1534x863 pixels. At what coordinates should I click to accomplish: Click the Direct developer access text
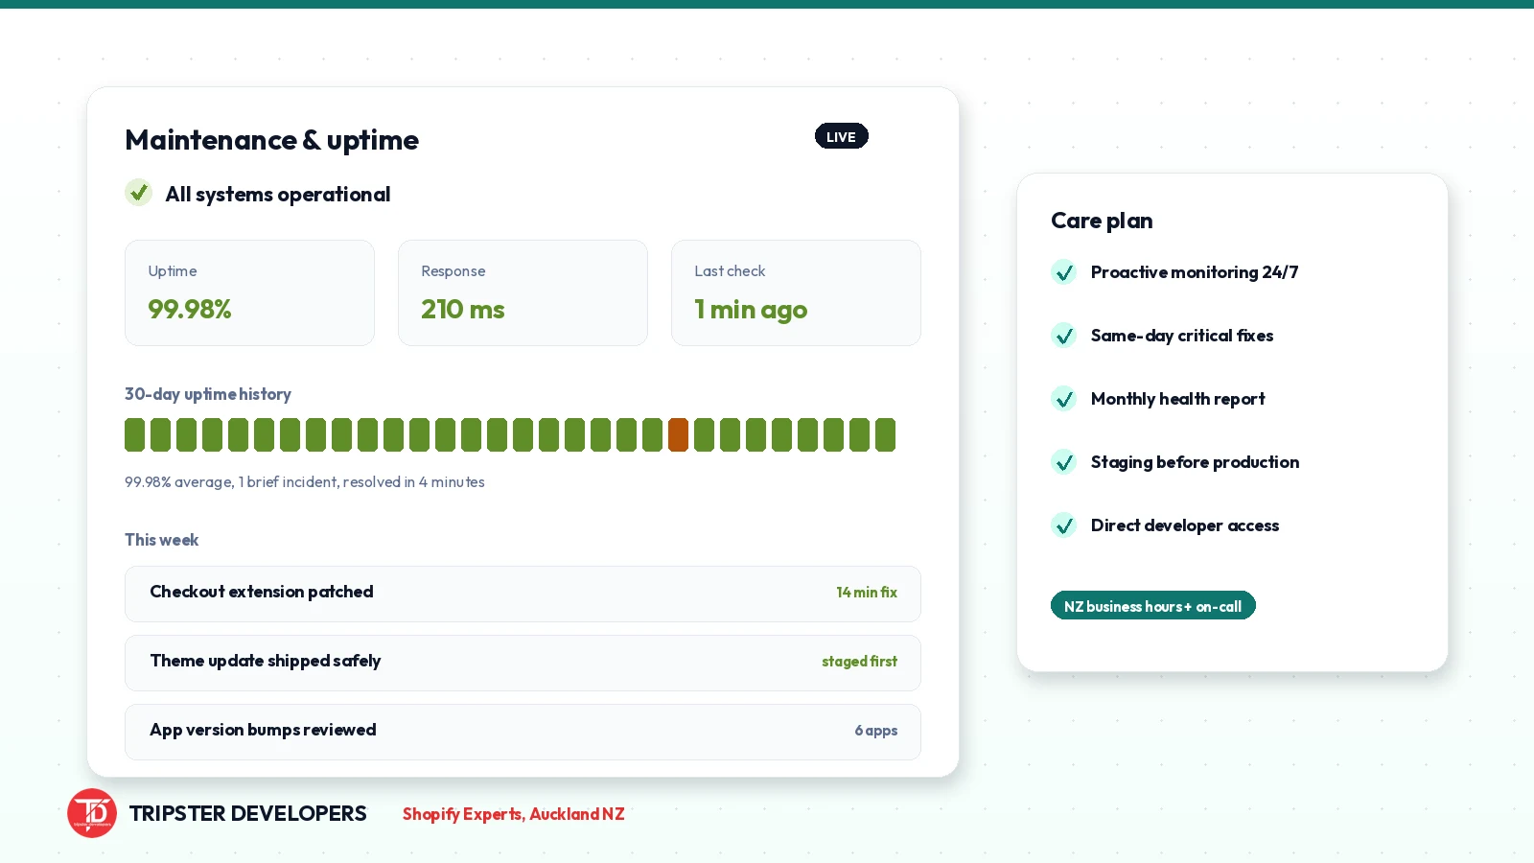click(x=1185, y=525)
